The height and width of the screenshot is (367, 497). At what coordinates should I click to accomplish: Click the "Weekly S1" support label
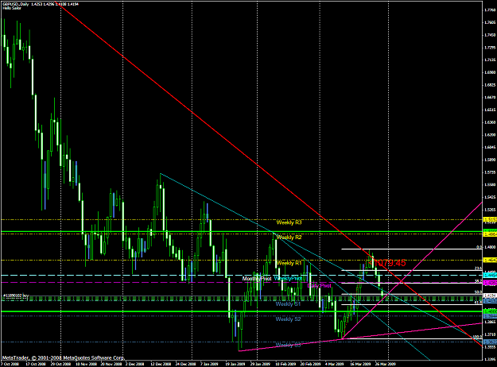288,304
